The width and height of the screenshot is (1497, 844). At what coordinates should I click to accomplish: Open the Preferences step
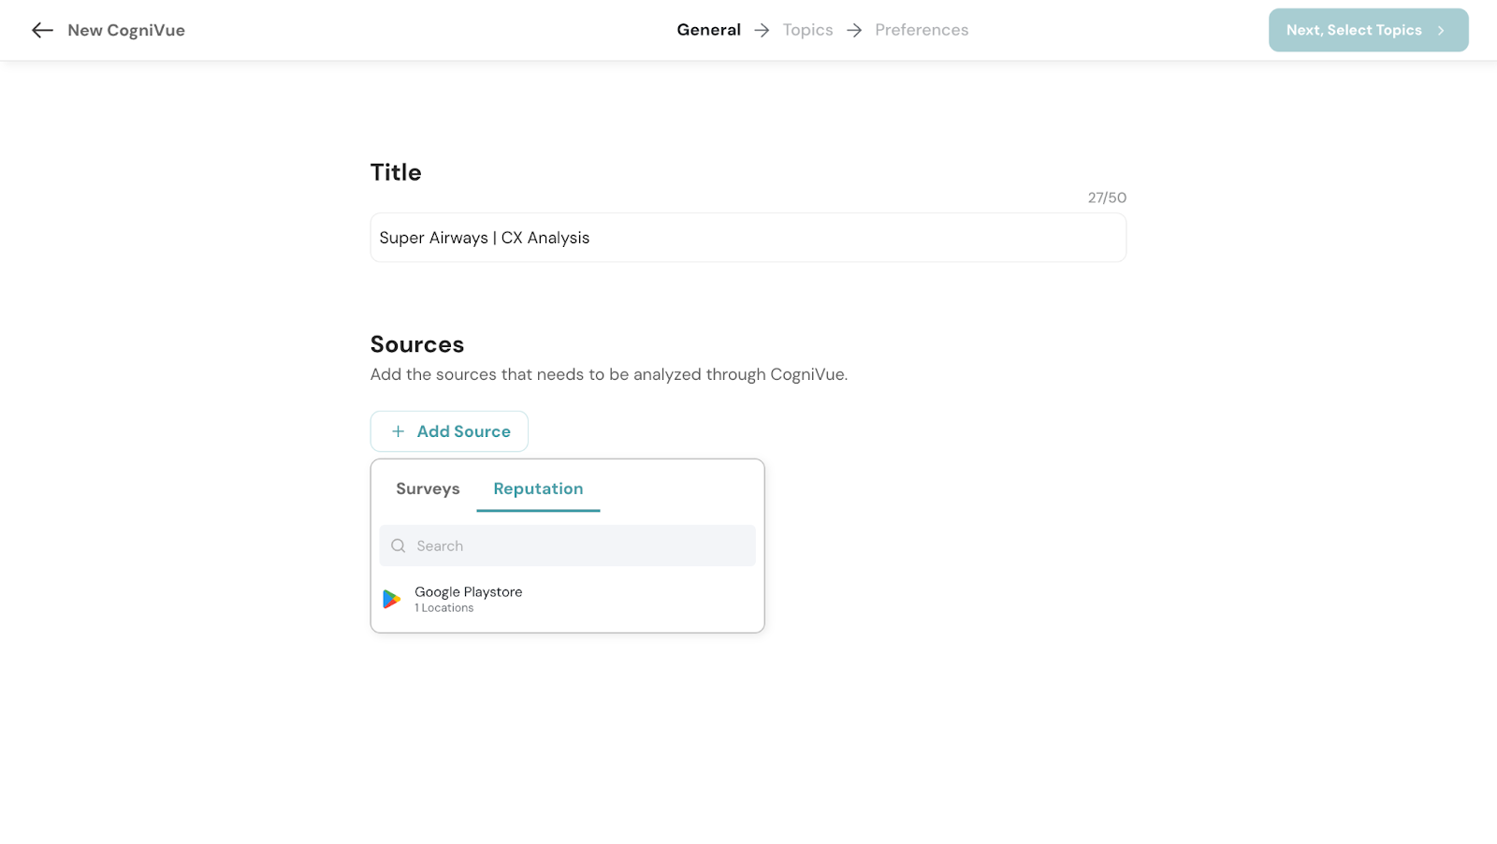(x=922, y=30)
